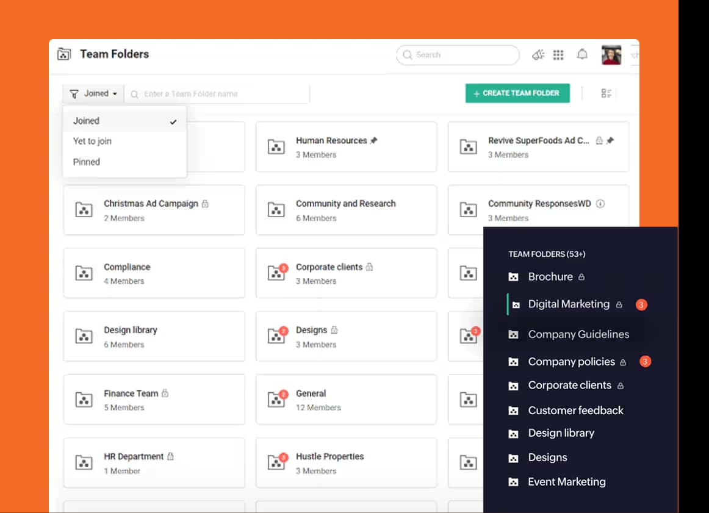Viewport: 709px width, 513px height.
Task: Select Event Marketing in sidebar
Action: 567,482
